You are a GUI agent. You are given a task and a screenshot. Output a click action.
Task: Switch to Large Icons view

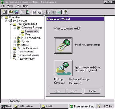(x=39, y=12)
